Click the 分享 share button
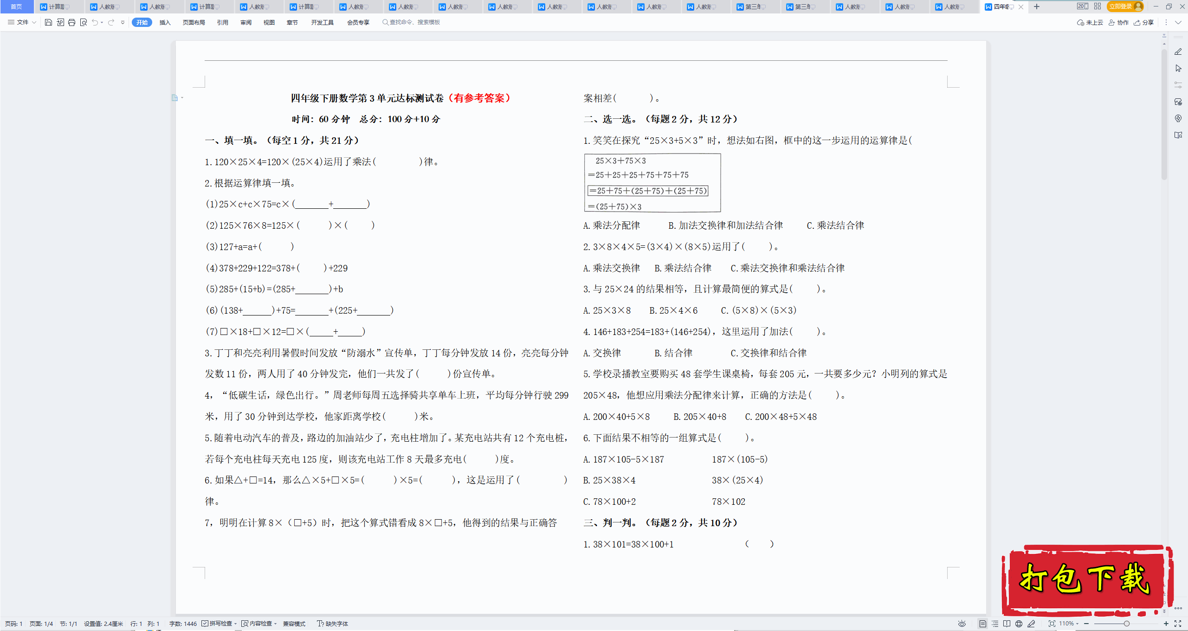Image resolution: width=1188 pixels, height=631 pixels. click(x=1143, y=22)
